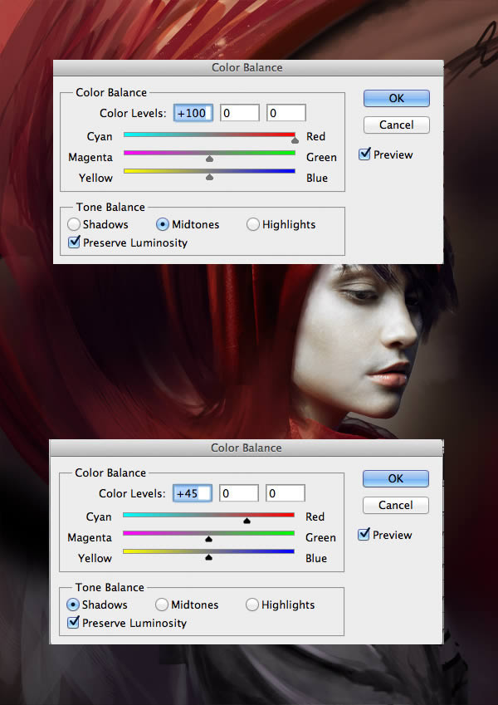Click the Blue label in the lower dialog
The width and height of the screenshot is (498, 705).
316,558
